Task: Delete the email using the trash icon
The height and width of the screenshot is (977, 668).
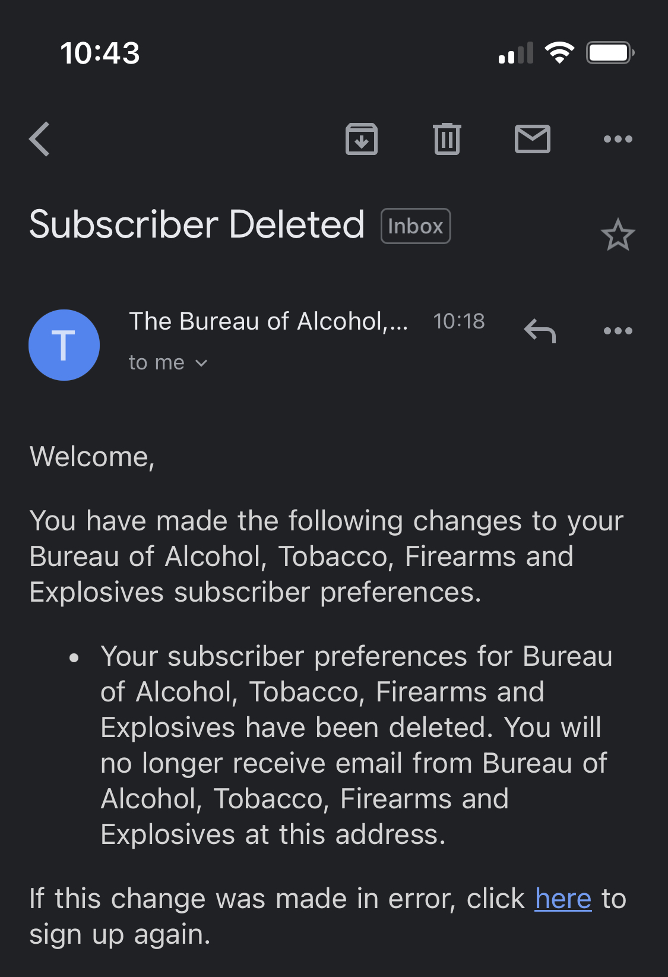Action: pyautogui.click(x=447, y=139)
